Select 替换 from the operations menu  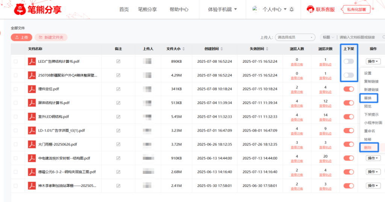click(368, 98)
